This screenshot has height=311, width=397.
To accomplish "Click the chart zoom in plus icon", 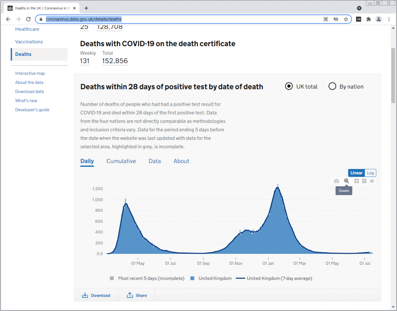I will tap(356, 181).
